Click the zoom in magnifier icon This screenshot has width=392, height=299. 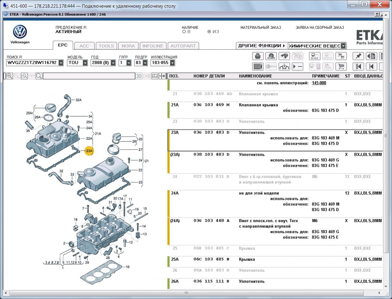point(10,76)
